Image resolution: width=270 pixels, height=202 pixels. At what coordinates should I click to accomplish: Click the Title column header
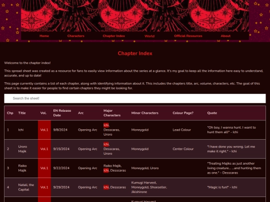[x=22, y=113]
